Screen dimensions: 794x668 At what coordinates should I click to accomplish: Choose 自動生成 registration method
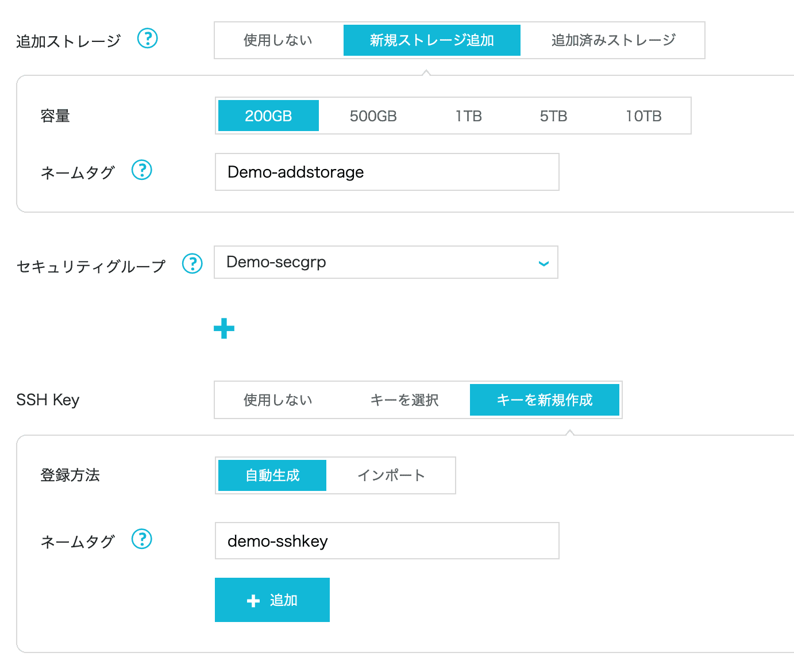pyautogui.click(x=272, y=475)
